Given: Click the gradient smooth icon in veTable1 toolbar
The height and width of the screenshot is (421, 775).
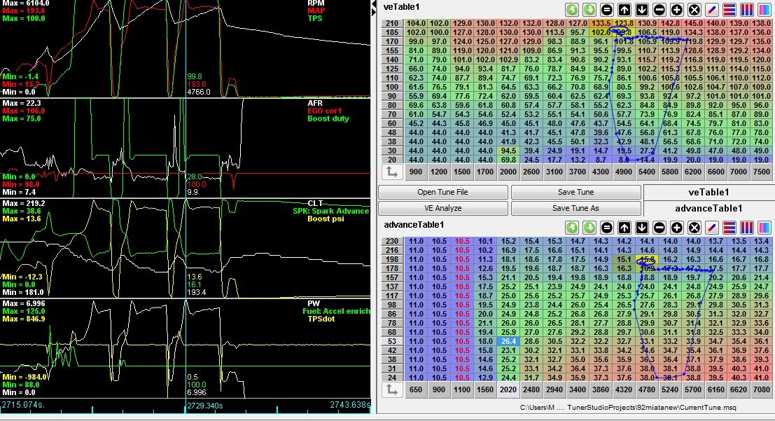Looking at the screenshot, I should (x=764, y=10).
